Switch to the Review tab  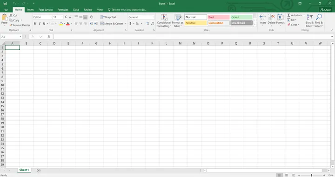pyautogui.click(x=88, y=10)
